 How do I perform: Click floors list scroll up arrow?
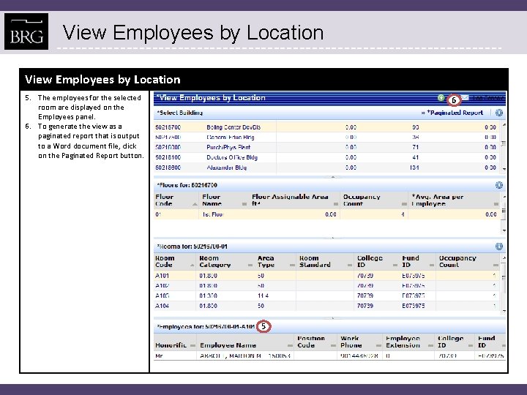(x=504, y=197)
